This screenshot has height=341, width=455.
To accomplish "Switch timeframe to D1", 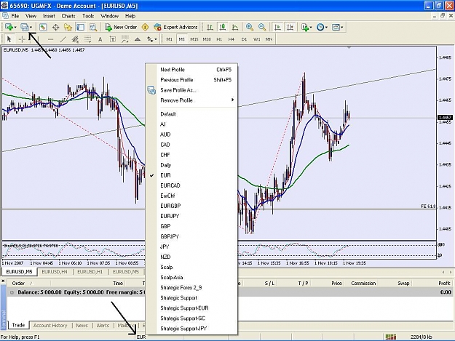I will pos(244,39).
